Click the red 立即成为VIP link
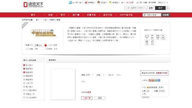This screenshot has width=192, height=108. coord(161,73)
